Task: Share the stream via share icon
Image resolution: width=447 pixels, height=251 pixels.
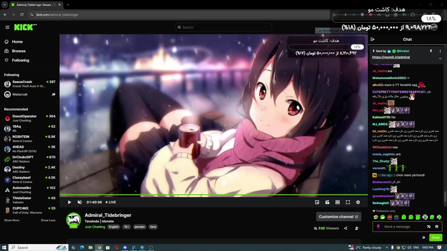Action: (345, 228)
